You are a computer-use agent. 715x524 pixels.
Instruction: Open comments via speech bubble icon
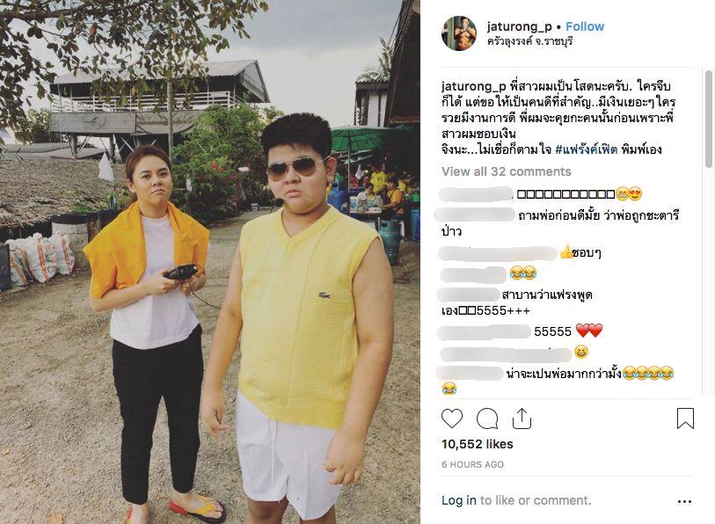click(x=487, y=418)
